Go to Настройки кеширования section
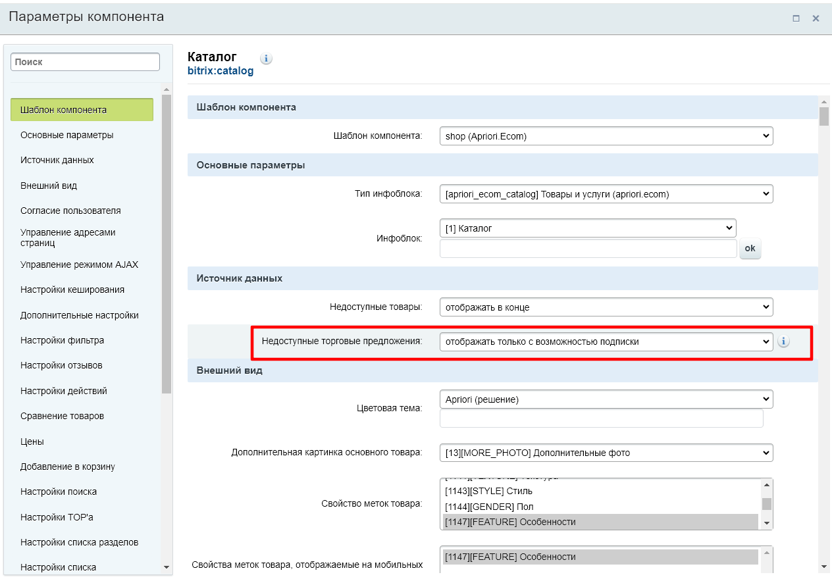This screenshot has width=832, height=581. (x=72, y=290)
